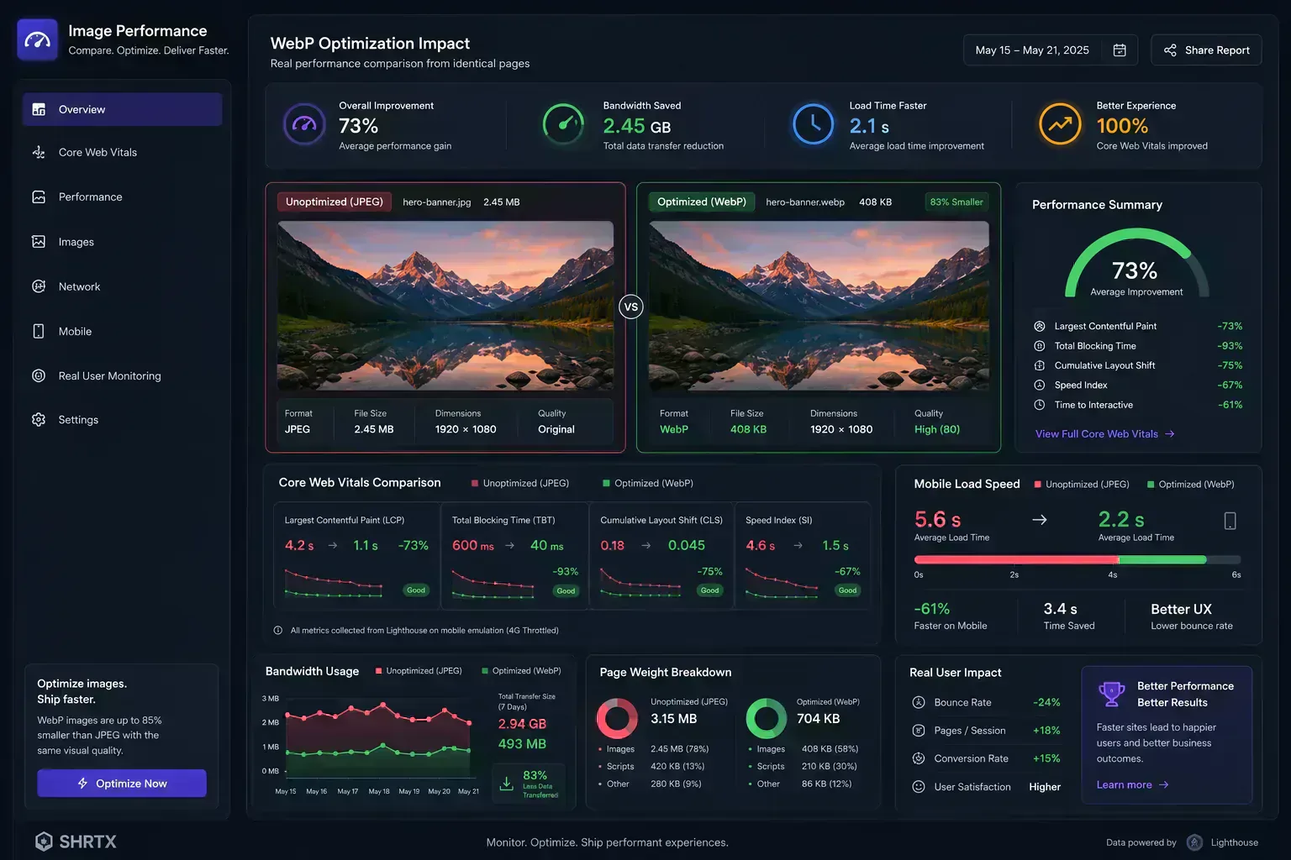1291x860 pixels.
Task: Click the phone icon in Mobile Load Speed
Action: click(x=1230, y=521)
